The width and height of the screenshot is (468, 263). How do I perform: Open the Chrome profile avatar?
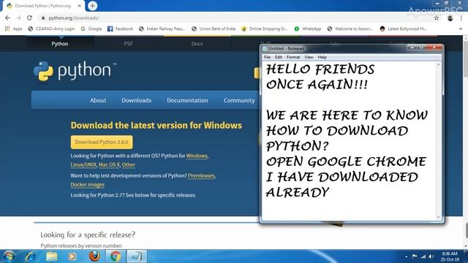(450, 18)
